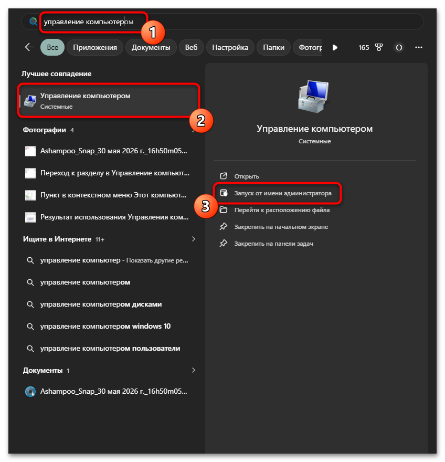Click the Open launch icon
Image resolution: width=445 pixels, height=462 pixels.
(224, 176)
